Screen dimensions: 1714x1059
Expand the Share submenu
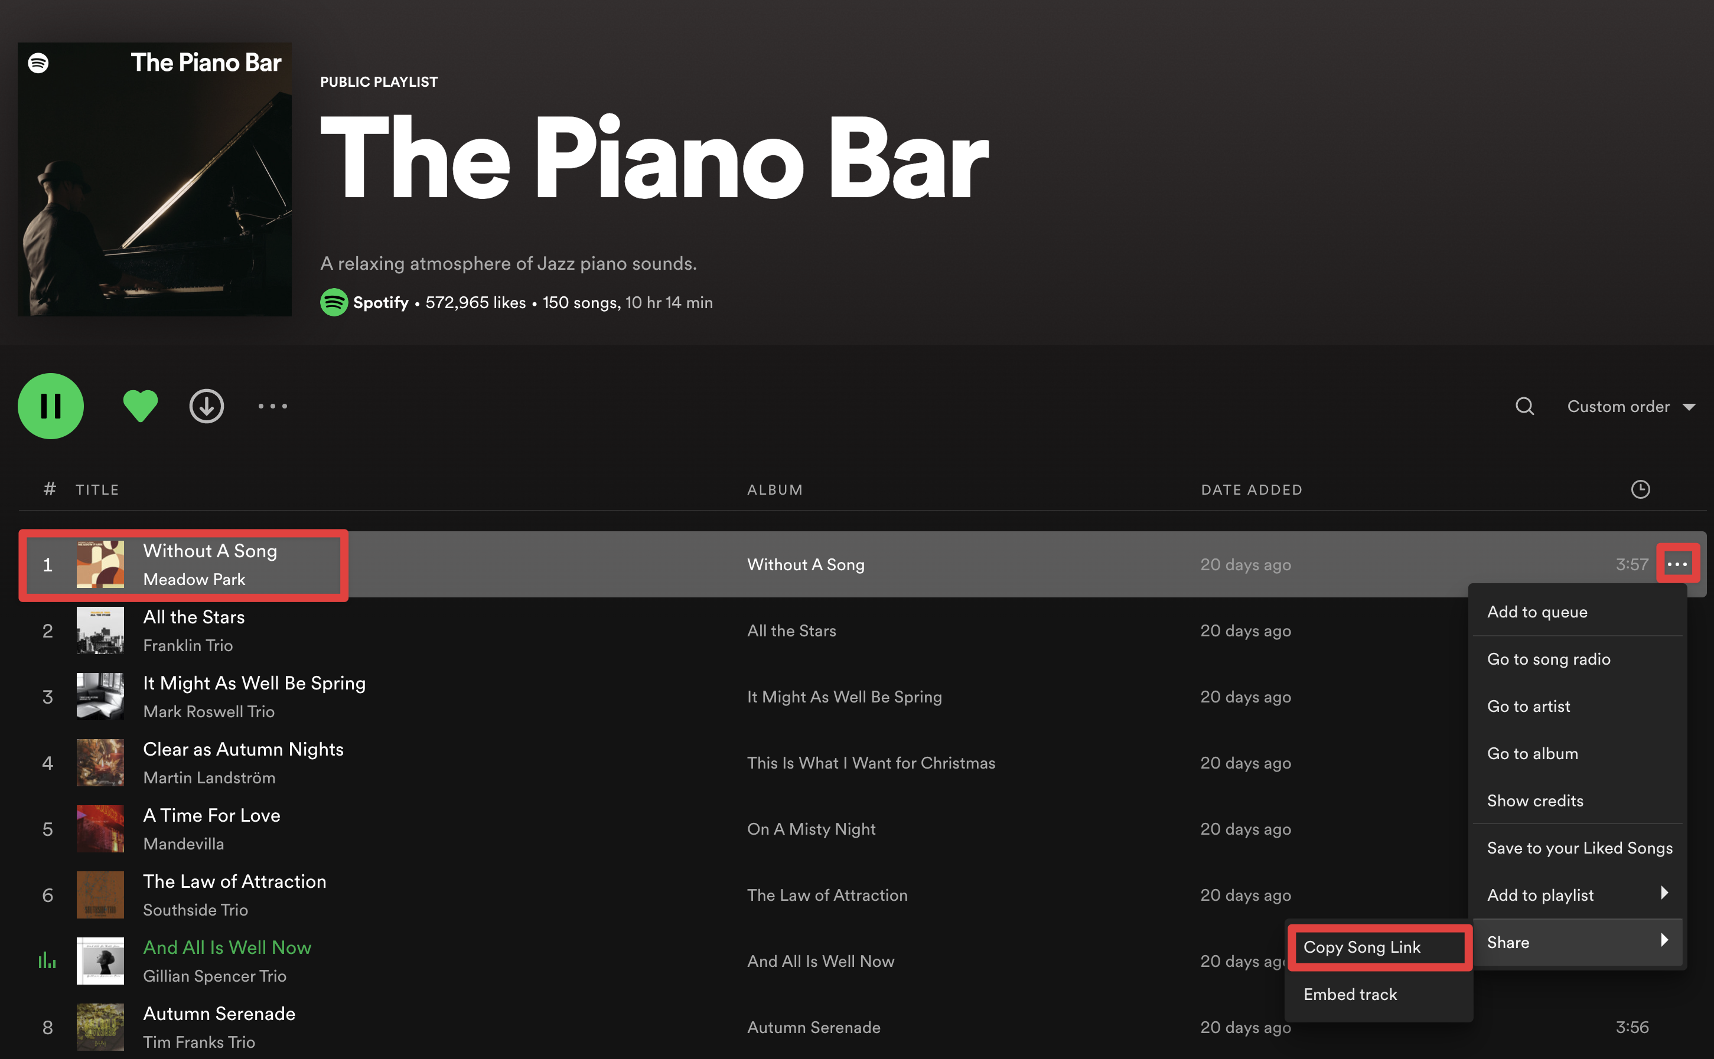tap(1576, 943)
